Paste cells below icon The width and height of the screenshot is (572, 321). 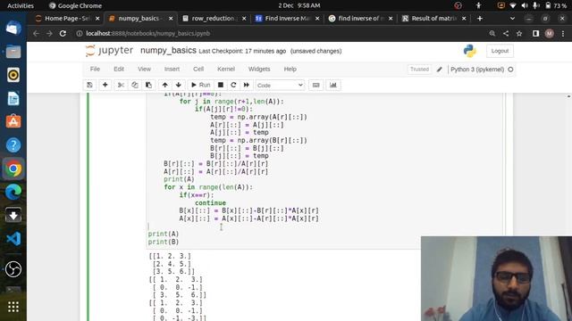pyautogui.click(x=148, y=85)
